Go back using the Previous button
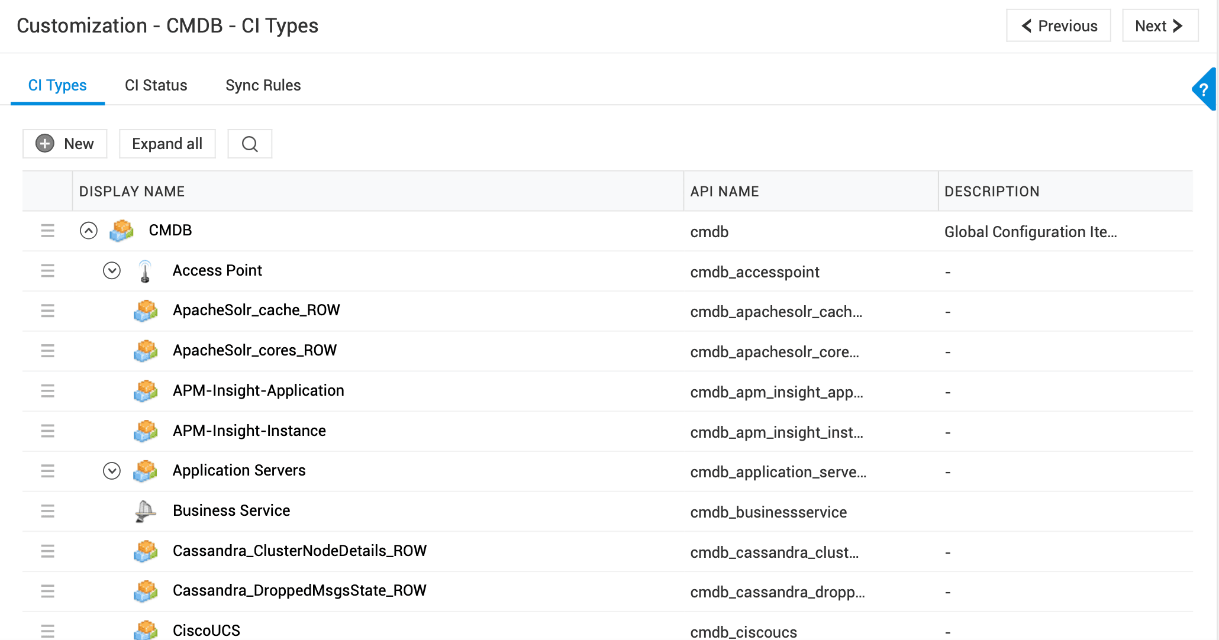This screenshot has width=1219, height=640. click(x=1058, y=26)
